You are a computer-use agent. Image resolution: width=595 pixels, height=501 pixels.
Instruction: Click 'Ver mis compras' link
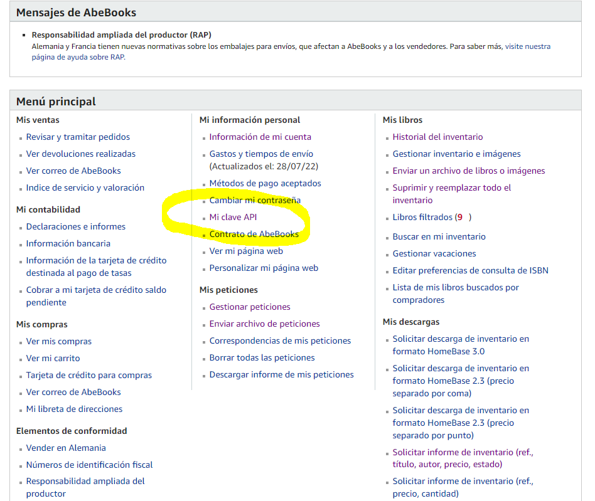[x=58, y=341]
